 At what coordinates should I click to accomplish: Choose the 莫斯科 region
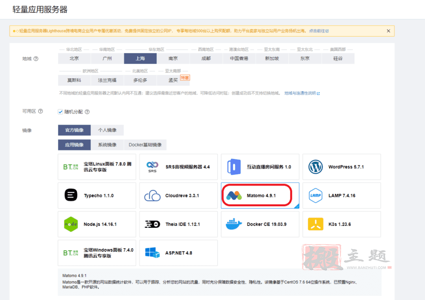pos(74,80)
